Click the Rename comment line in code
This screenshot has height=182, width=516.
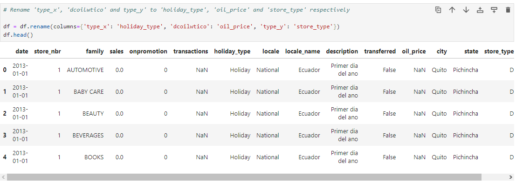(x=176, y=10)
